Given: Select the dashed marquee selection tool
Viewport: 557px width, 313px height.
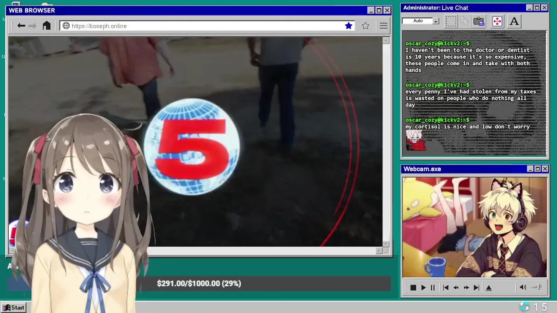Looking at the screenshot, I should [x=451, y=21].
